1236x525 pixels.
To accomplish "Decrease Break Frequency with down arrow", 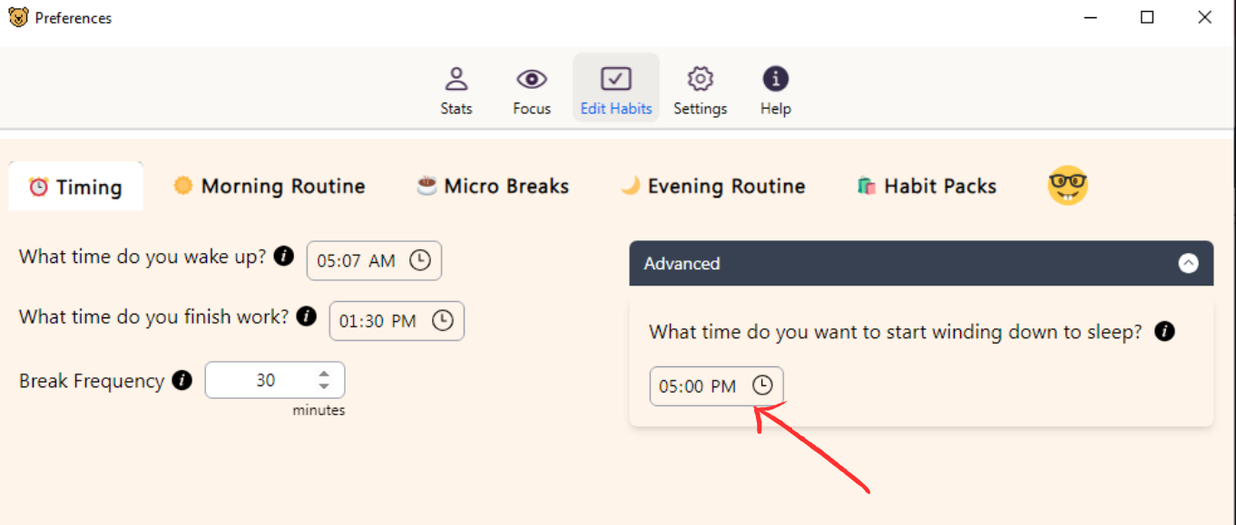I will 324,387.
